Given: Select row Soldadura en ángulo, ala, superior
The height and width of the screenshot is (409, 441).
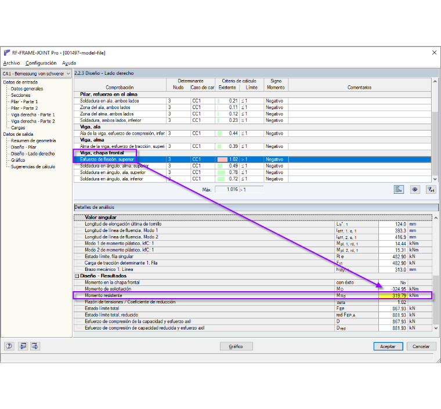Looking at the screenshot, I should 252,172.
